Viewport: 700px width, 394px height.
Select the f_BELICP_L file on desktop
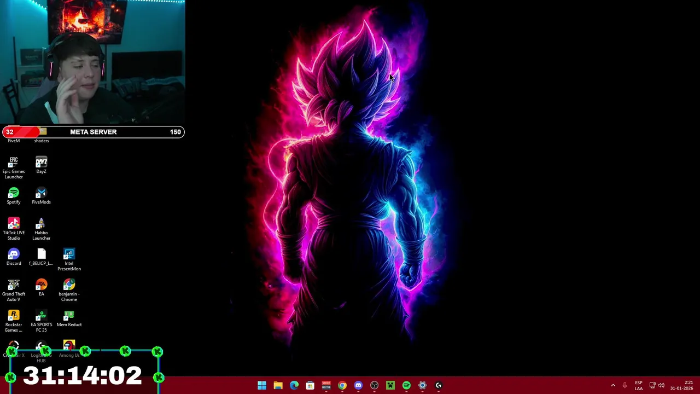click(41, 257)
